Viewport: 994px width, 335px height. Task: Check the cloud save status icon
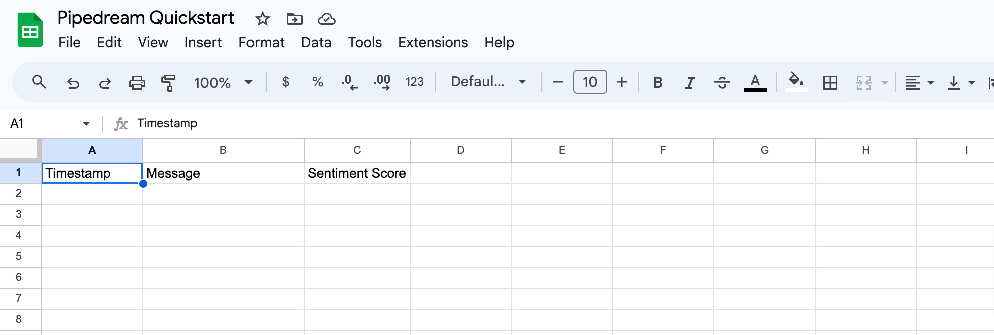click(326, 19)
